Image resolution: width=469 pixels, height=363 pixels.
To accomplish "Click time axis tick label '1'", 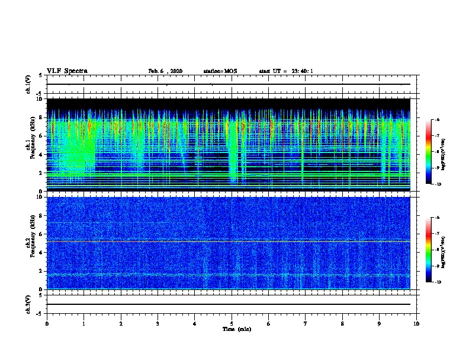I will (x=83, y=323).
